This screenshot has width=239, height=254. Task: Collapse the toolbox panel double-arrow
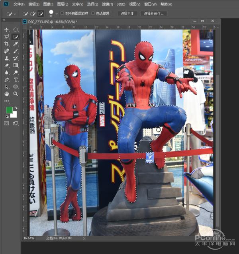pos(4,20)
